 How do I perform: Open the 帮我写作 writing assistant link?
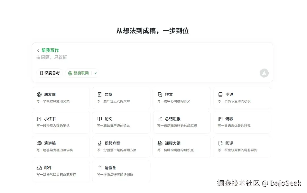(x=50, y=50)
